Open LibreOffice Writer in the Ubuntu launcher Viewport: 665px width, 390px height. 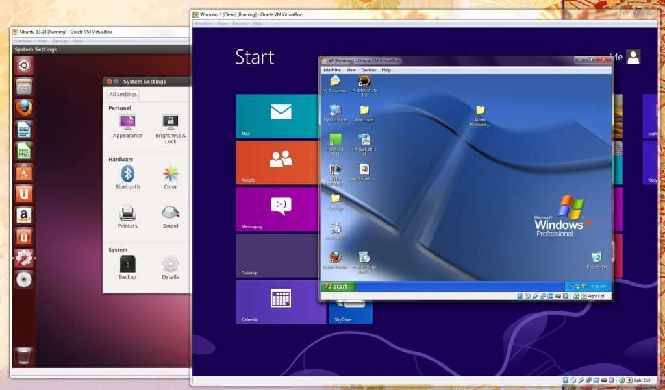pyautogui.click(x=24, y=130)
